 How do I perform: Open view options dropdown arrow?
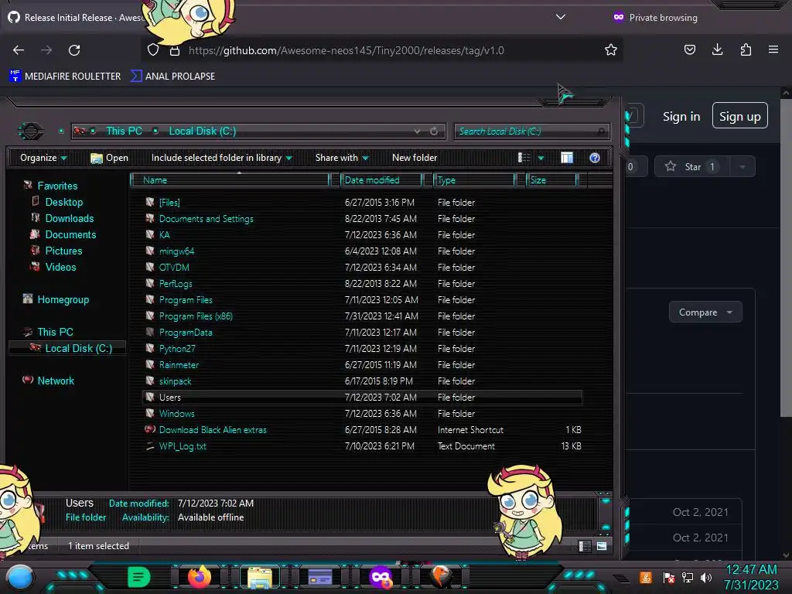point(541,158)
